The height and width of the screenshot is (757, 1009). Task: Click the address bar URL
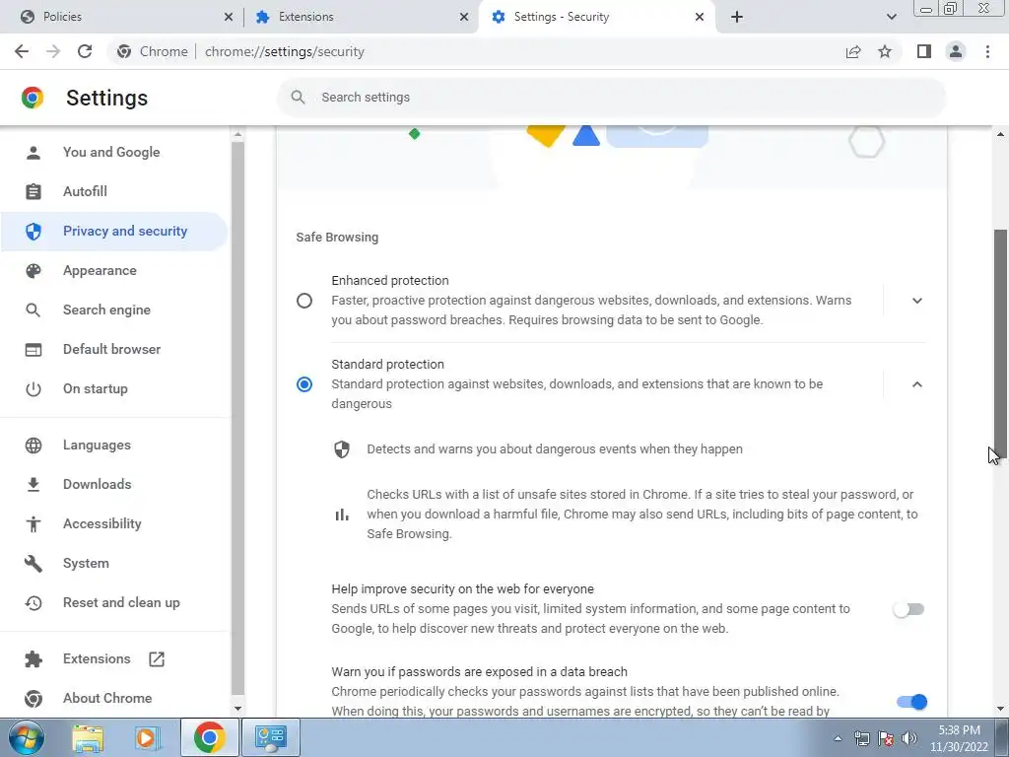tap(285, 51)
